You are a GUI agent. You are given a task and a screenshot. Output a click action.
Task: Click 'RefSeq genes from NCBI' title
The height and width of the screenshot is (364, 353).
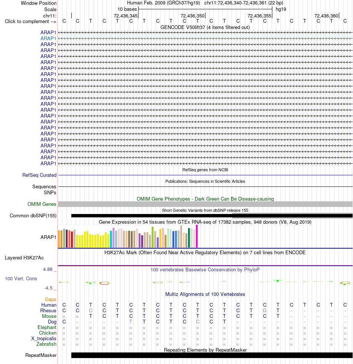click(x=205, y=170)
